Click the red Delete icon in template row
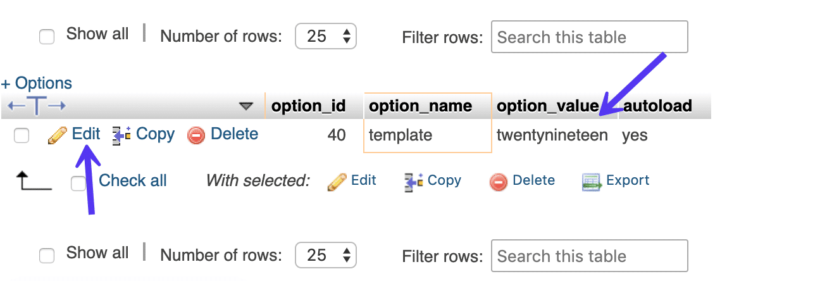Viewport: 839px width, 281px height. tap(196, 135)
